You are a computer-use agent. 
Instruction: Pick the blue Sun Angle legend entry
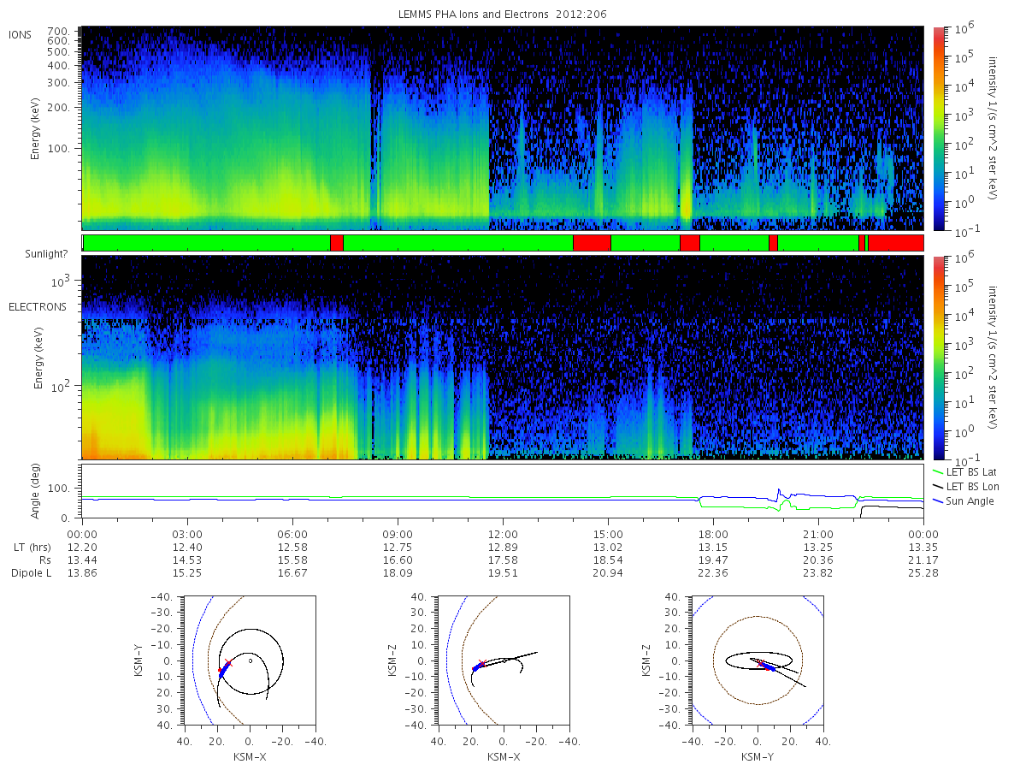point(964,500)
